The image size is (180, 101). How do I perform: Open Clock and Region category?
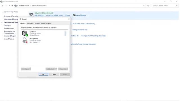tap(10, 36)
